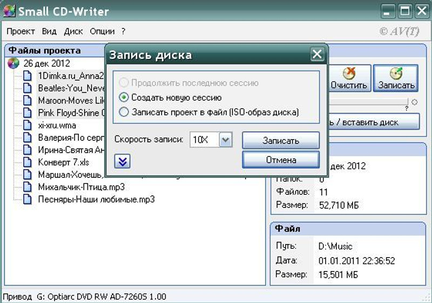
Task: Select Создать новую сессию radio option
Action: click(x=124, y=97)
